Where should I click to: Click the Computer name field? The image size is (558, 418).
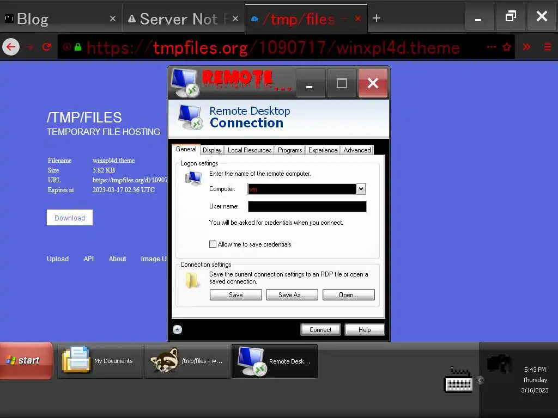[x=302, y=189]
